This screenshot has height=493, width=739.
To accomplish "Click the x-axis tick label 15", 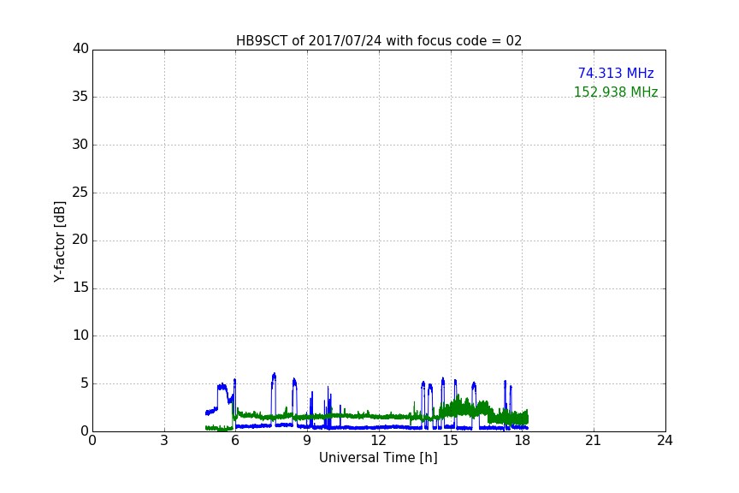I will coord(451,441).
